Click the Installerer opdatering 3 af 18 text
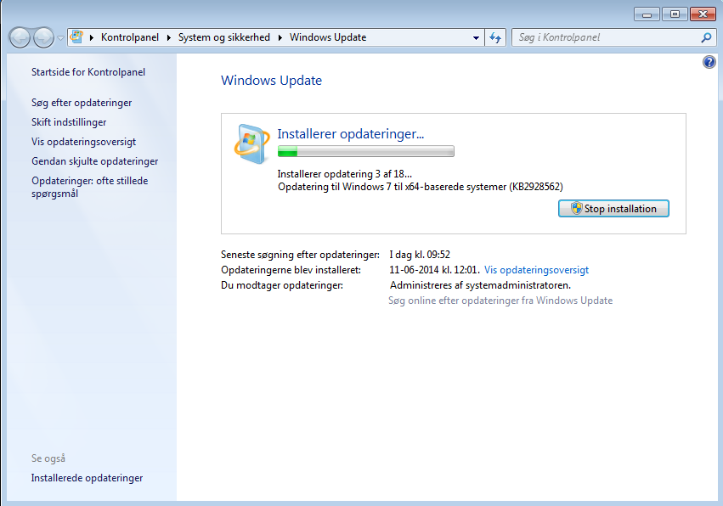The image size is (723, 506). click(344, 174)
